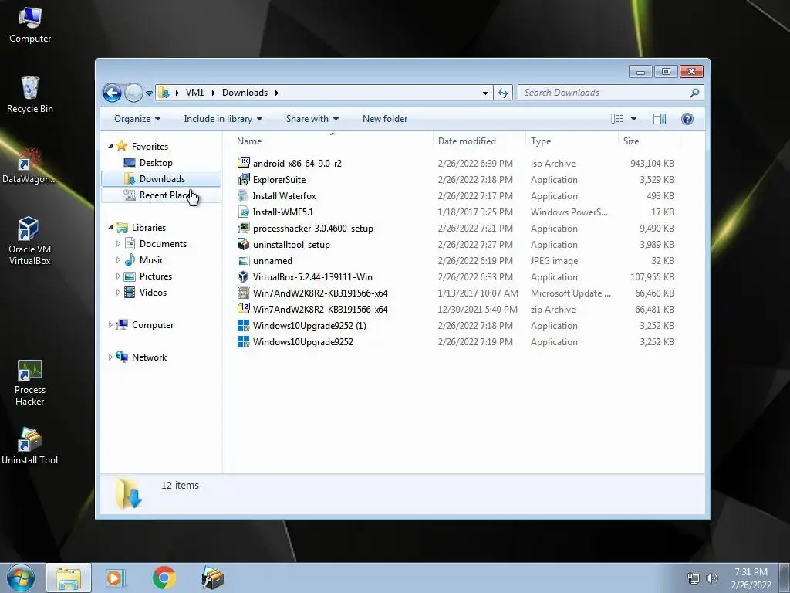Select the android-x86_64-9.0-r2 iso file icon
The image size is (790, 593).
[x=243, y=163]
